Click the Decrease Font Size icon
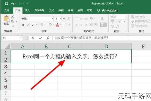Viewport: 151px width, 101px height. (69, 18)
